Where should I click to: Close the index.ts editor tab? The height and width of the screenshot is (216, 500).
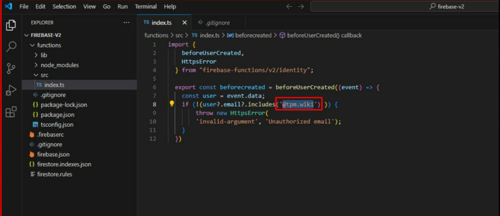(185, 22)
